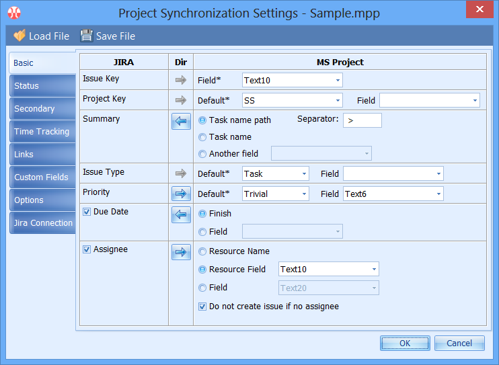Toggle the Summary direction arrow

coord(181,122)
